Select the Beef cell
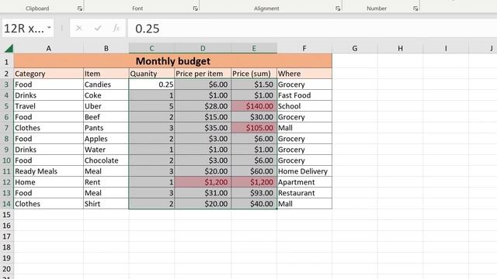This screenshot has width=497, height=279. point(106,117)
